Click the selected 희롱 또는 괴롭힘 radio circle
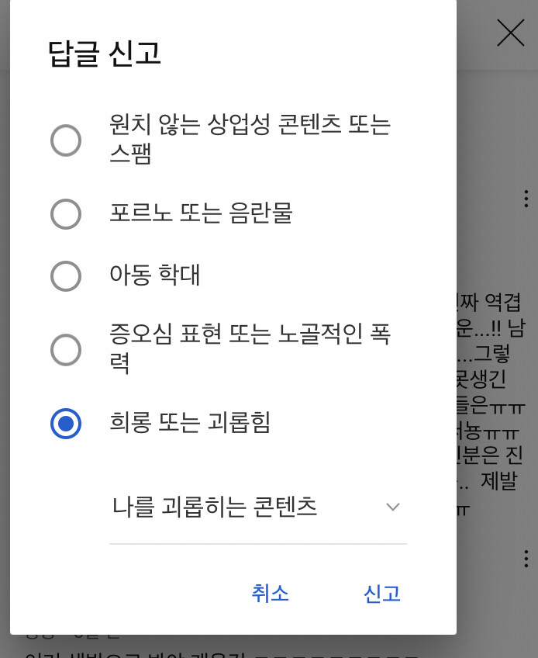Viewport: 538px width, 658px height. pos(66,424)
